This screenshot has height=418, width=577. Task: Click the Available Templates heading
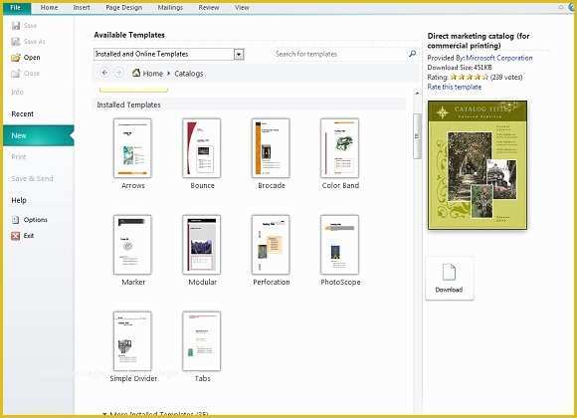pyautogui.click(x=129, y=35)
